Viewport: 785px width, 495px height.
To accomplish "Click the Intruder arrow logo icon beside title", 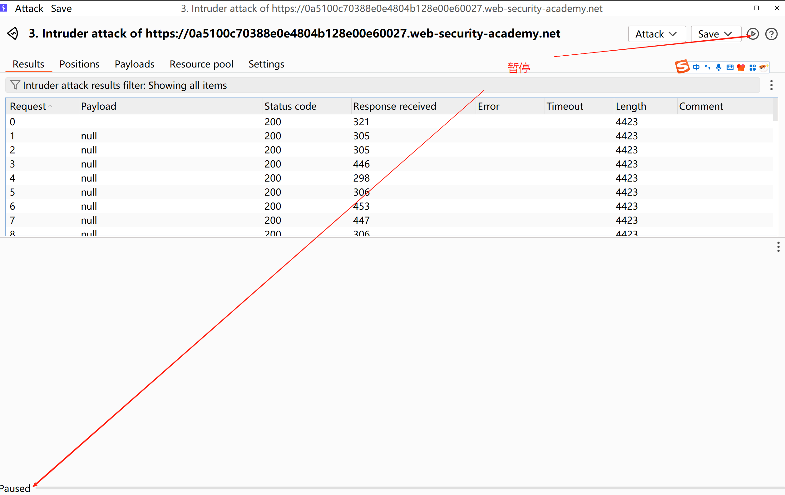I will tap(13, 34).
